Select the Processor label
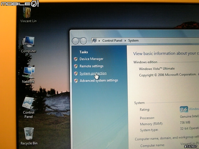 147,118
